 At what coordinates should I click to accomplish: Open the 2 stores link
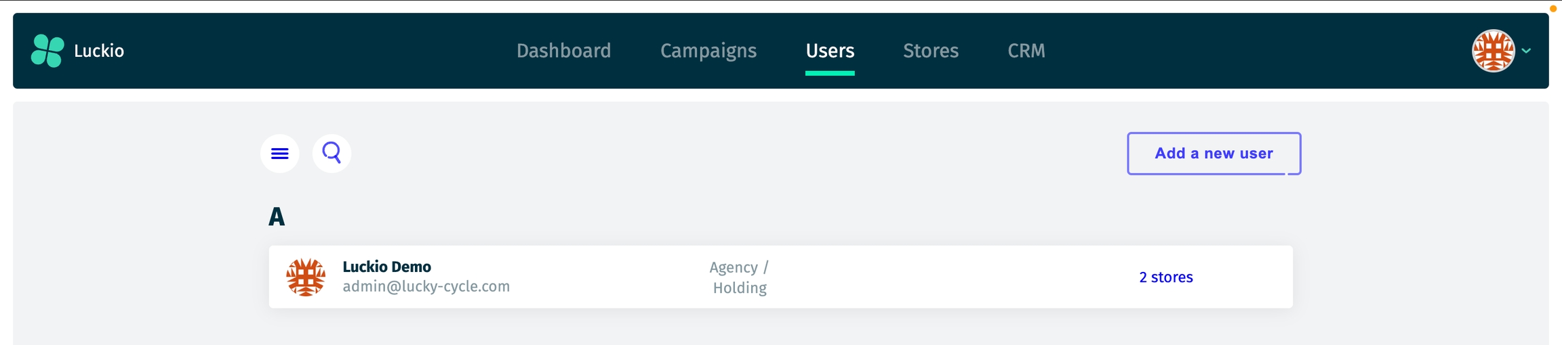1165,277
